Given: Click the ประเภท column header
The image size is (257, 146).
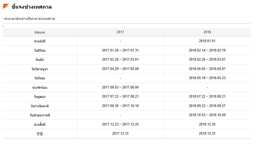Looking at the screenshot, I should coord(40,32).
